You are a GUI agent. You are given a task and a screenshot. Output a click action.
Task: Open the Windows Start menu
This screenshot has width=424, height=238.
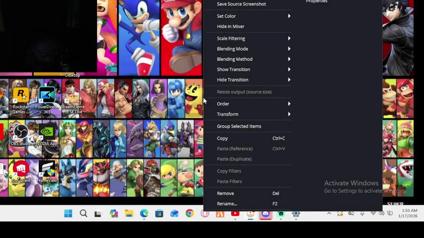[x=68, y=214]
